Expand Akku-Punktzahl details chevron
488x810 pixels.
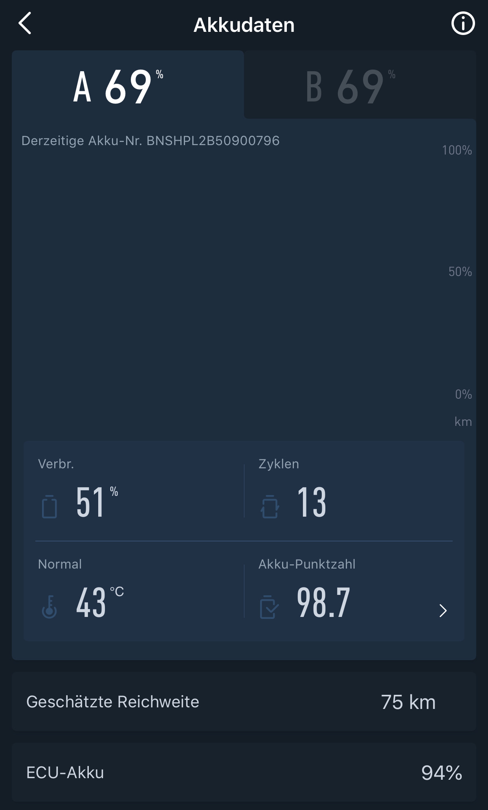443,610
